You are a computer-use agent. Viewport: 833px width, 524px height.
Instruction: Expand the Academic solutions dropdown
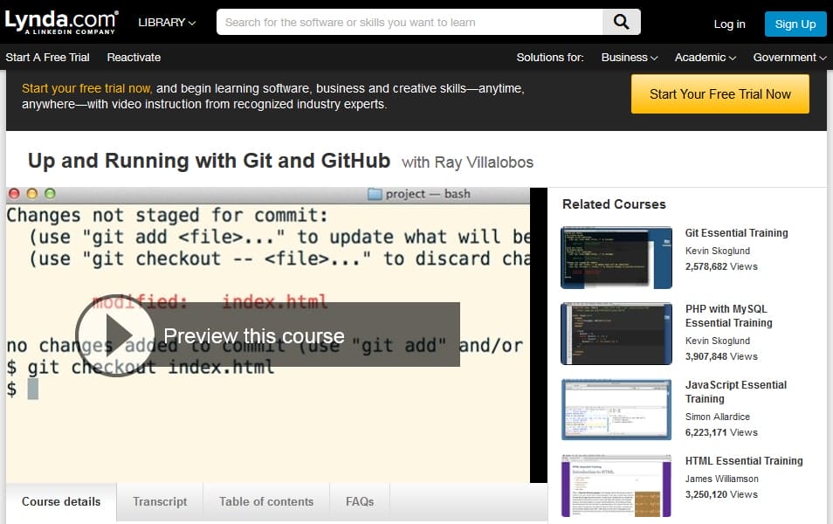[704, 57]
